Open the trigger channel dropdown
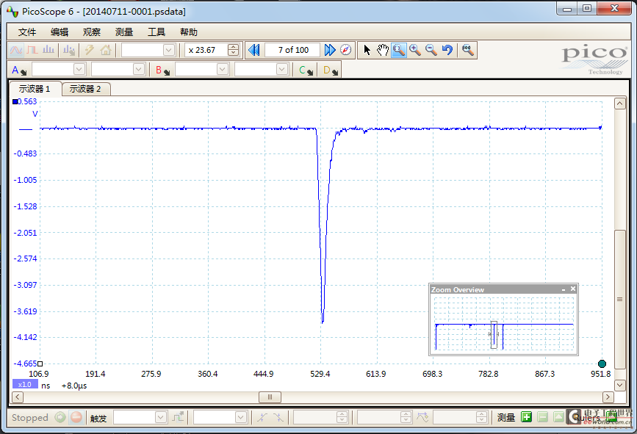637x434 pixels. point(241,417)
